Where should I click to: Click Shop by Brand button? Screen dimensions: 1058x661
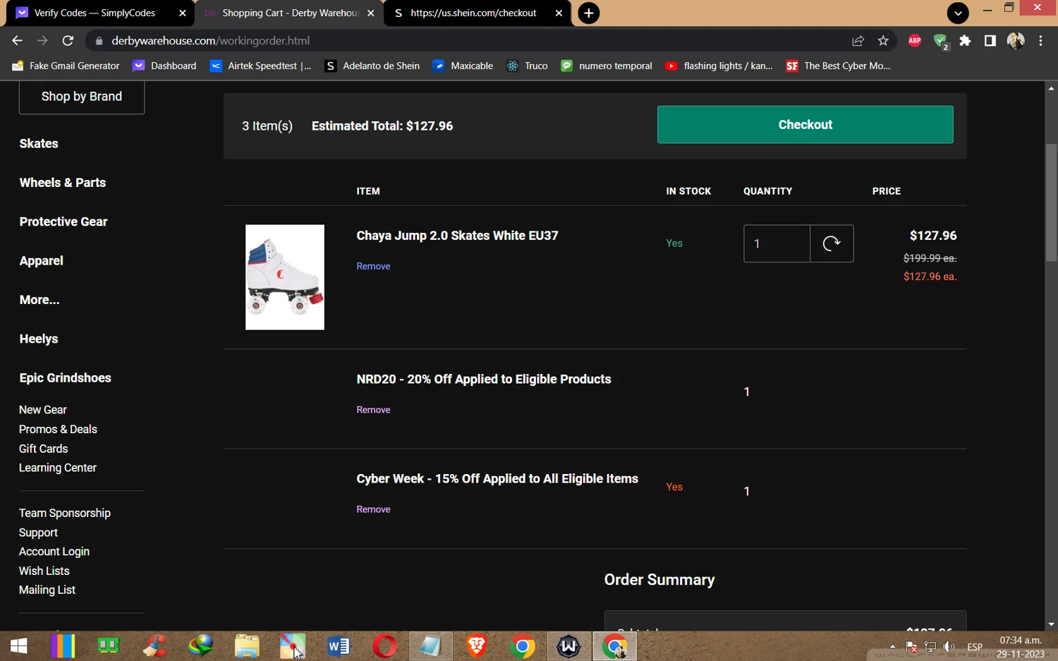tap(82, 97)
